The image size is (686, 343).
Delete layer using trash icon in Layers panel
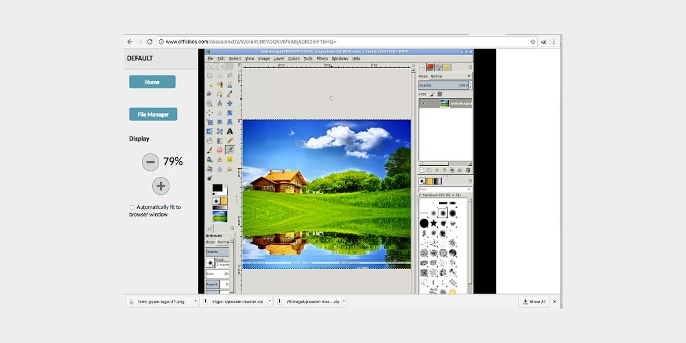[468, 170]
